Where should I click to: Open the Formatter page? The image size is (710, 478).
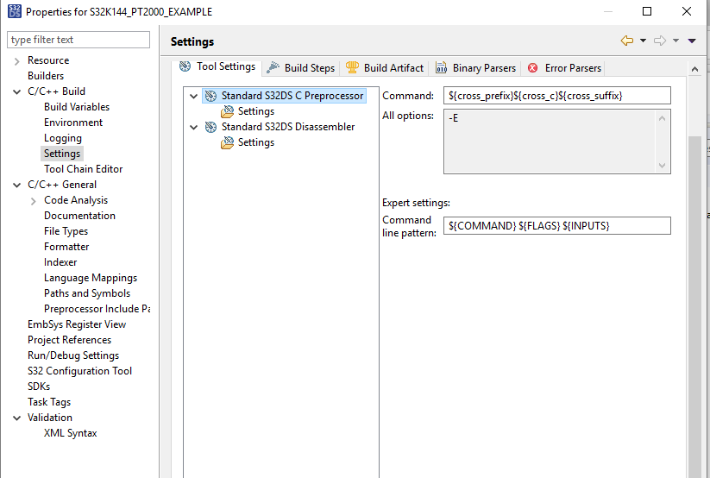point(66,247)
